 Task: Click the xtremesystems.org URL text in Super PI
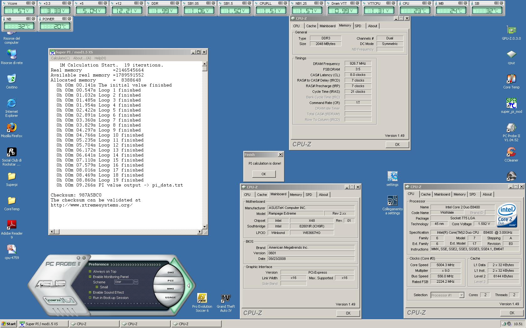coord(91,205)
